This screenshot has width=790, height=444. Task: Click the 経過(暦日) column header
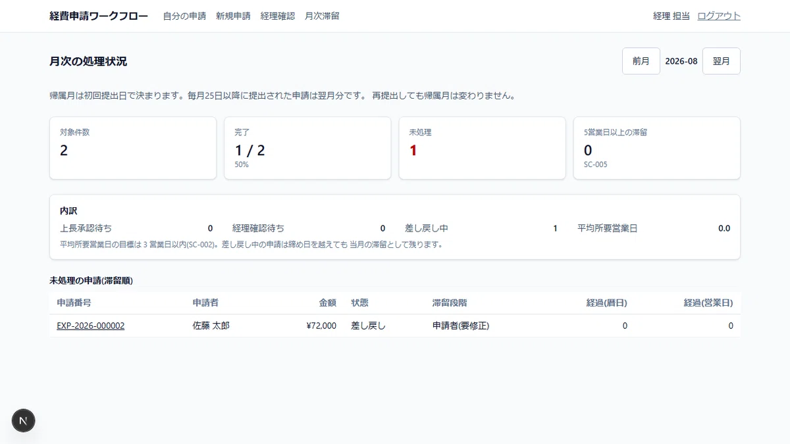pos(607,303)
